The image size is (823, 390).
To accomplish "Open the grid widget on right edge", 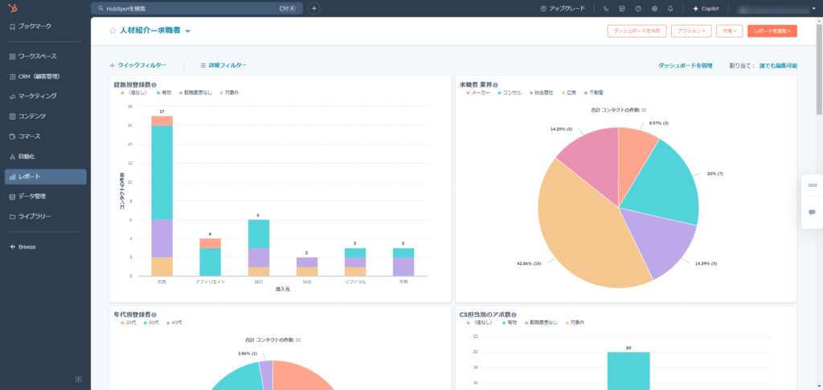I will click(813, 185).
